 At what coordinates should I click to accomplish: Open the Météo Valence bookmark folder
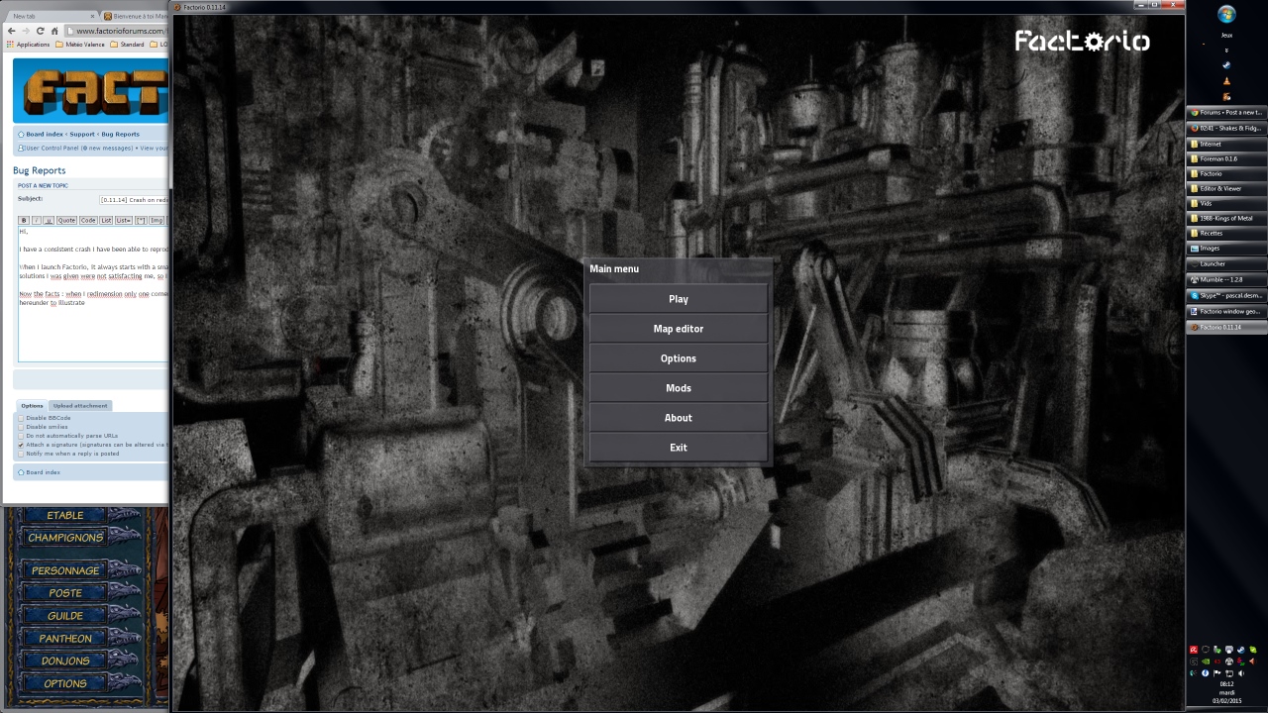point(79,45)
